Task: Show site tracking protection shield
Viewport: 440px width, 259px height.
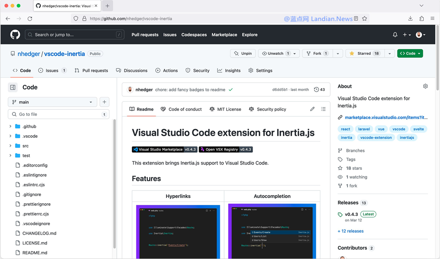Action: tap(76, 18)
